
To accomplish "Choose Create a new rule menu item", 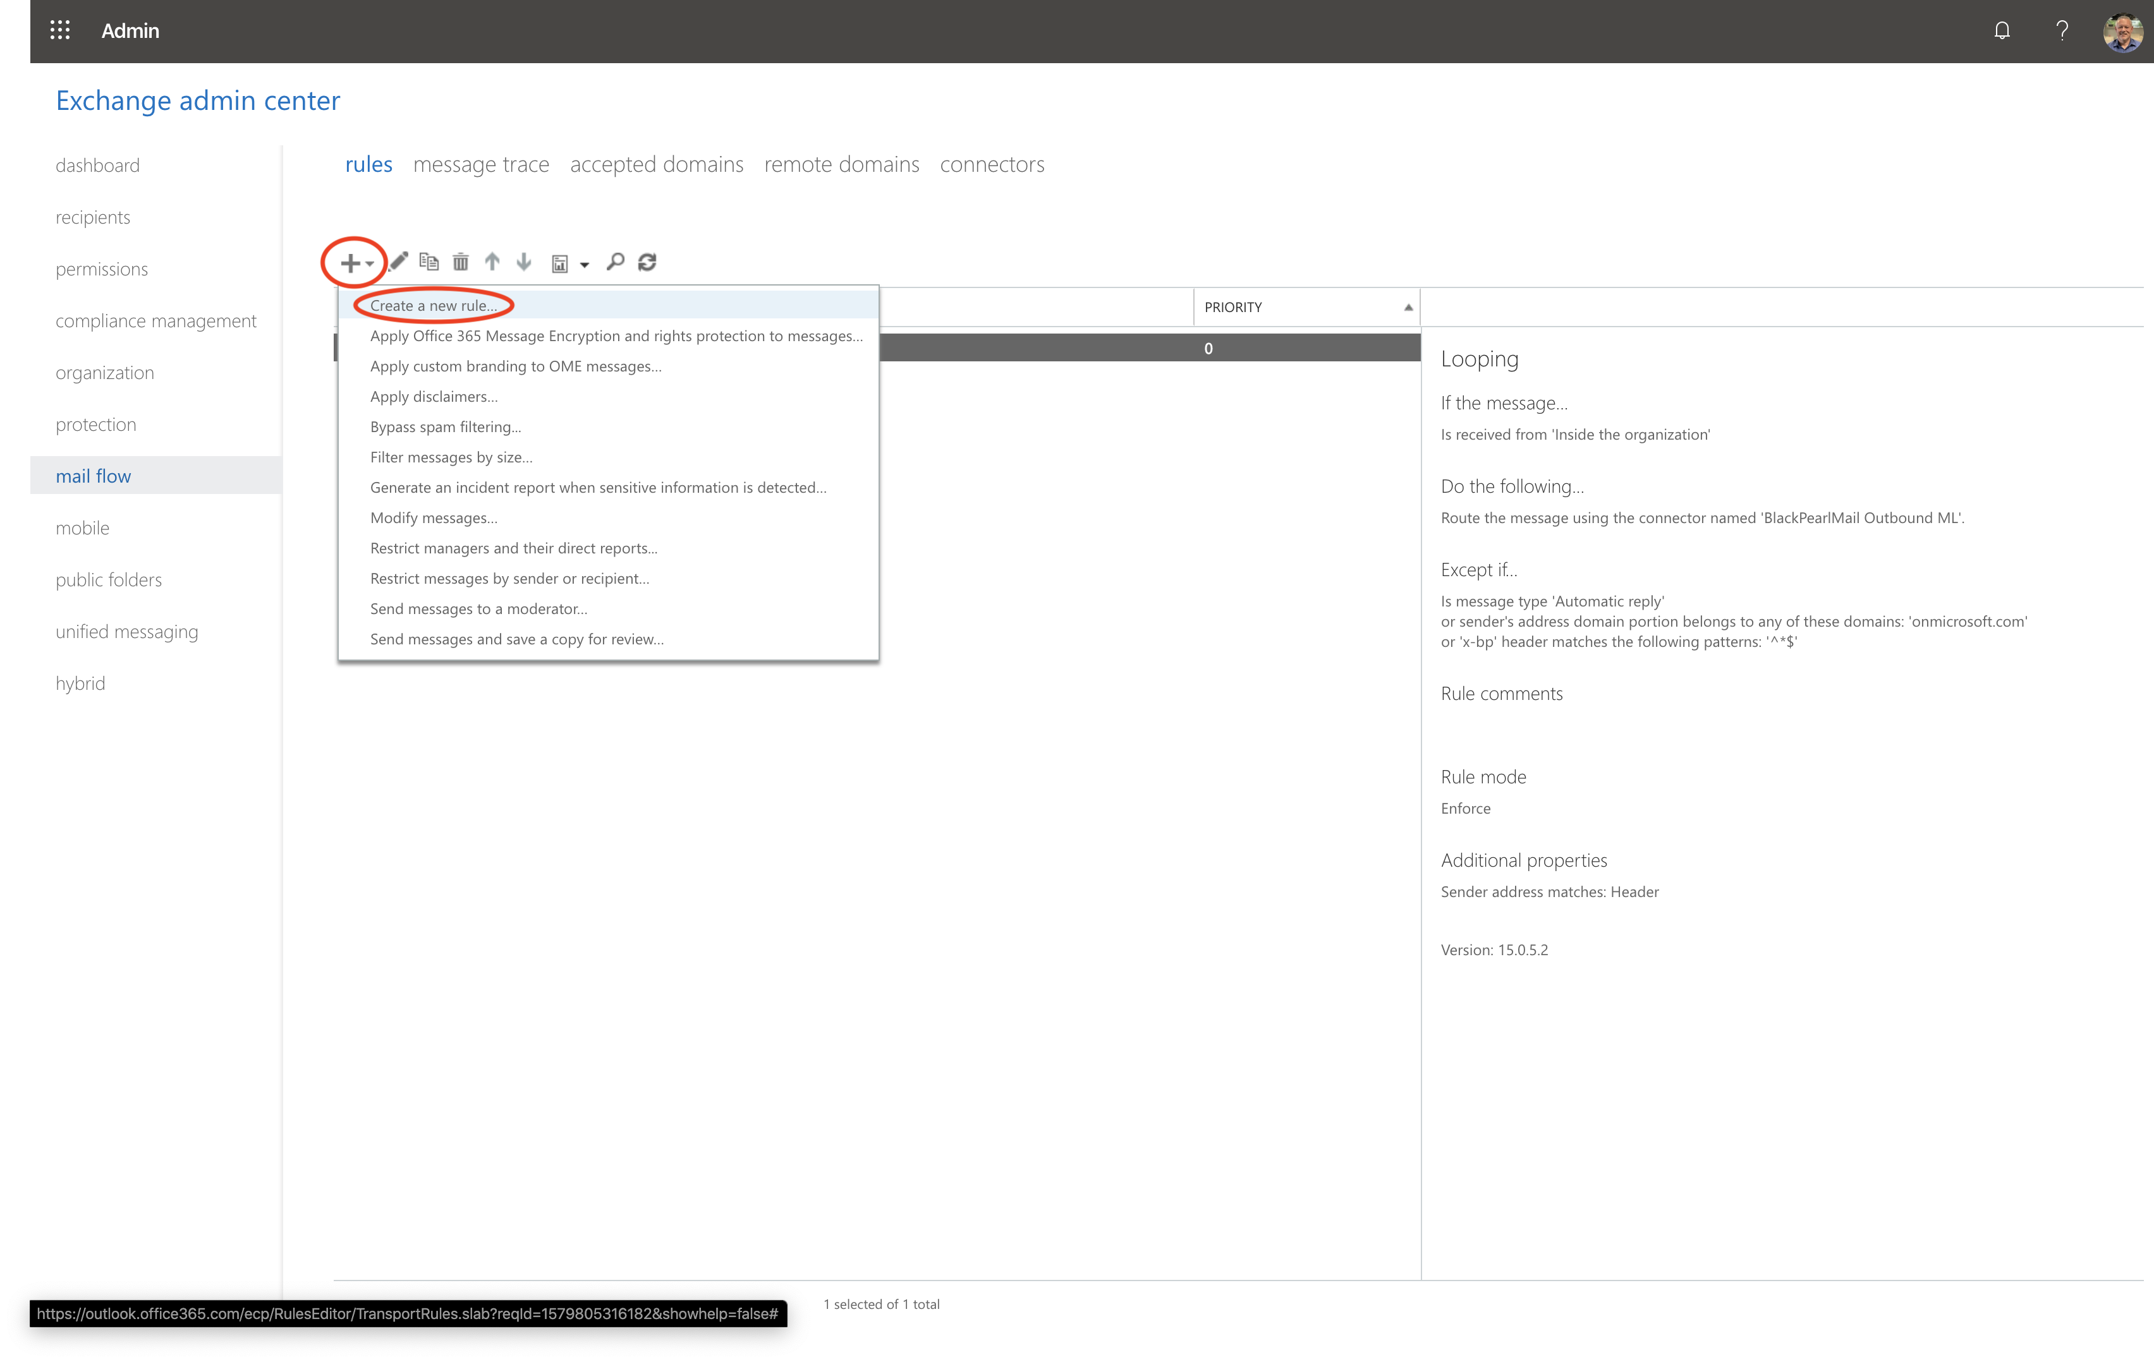I will tap(433, 306).
